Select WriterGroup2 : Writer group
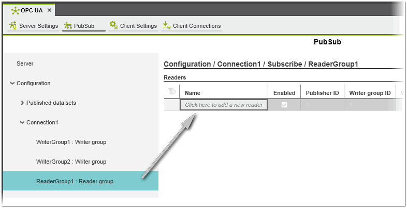The image size is (407, 208). [x=71, y=162]
